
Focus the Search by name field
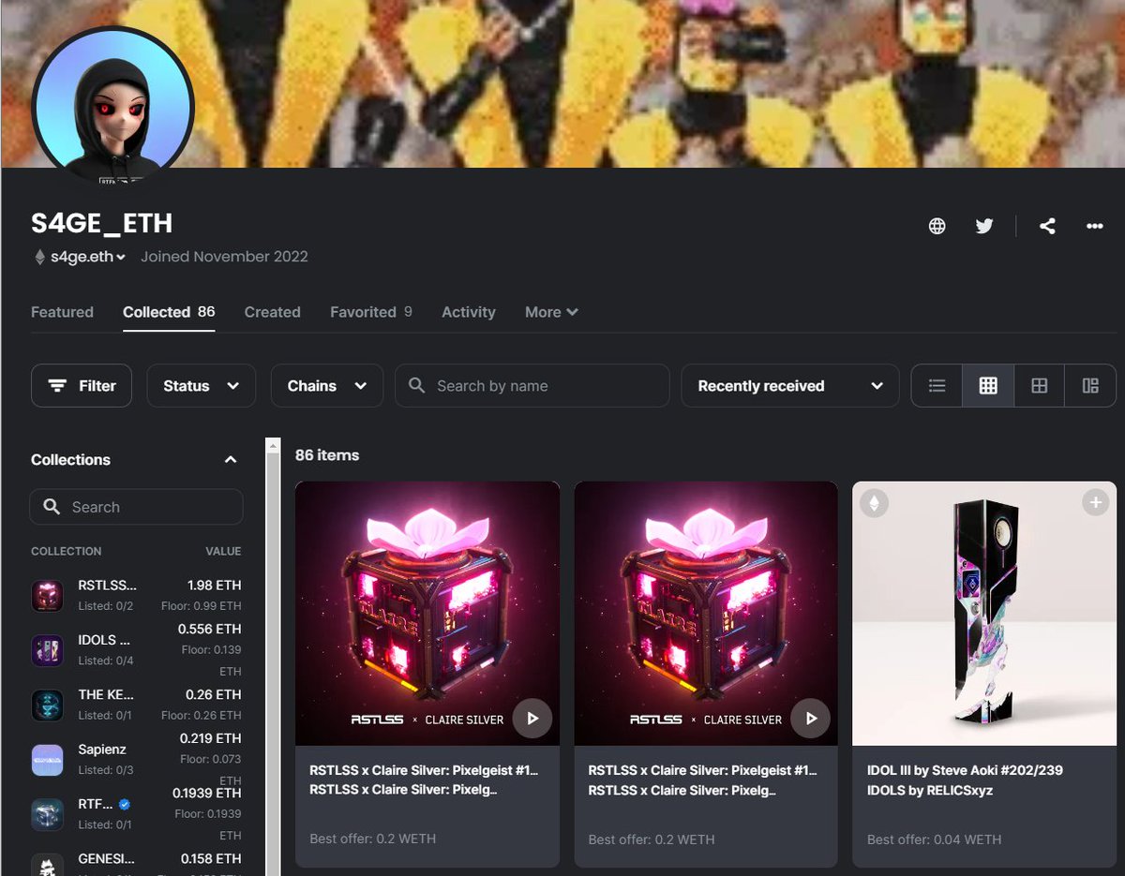point(532,385)
